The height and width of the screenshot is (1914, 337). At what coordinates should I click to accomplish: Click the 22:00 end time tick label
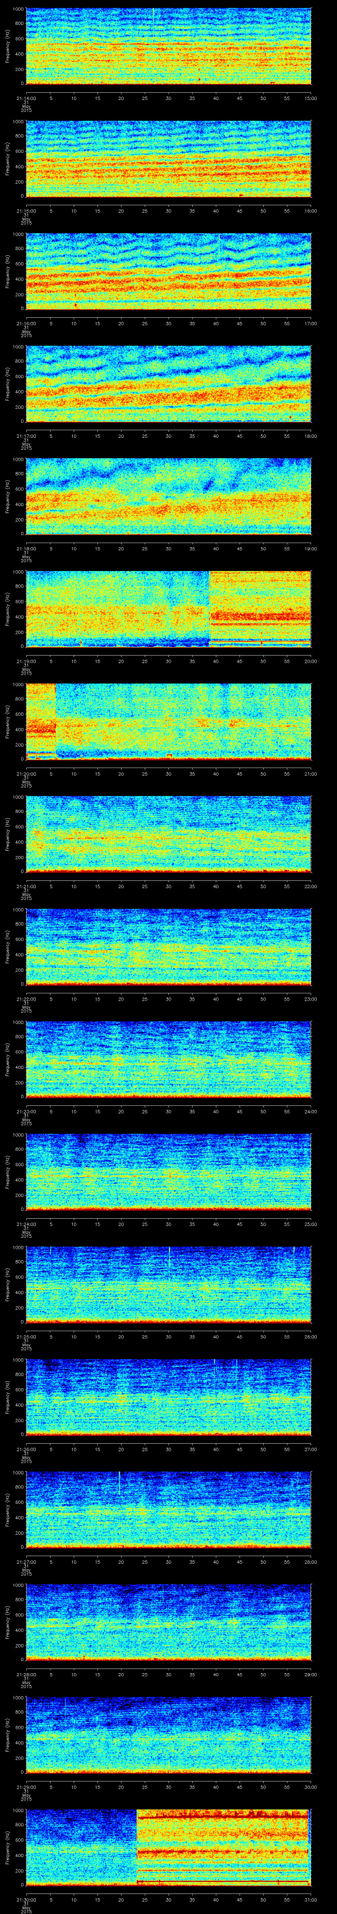click(311, 886)
